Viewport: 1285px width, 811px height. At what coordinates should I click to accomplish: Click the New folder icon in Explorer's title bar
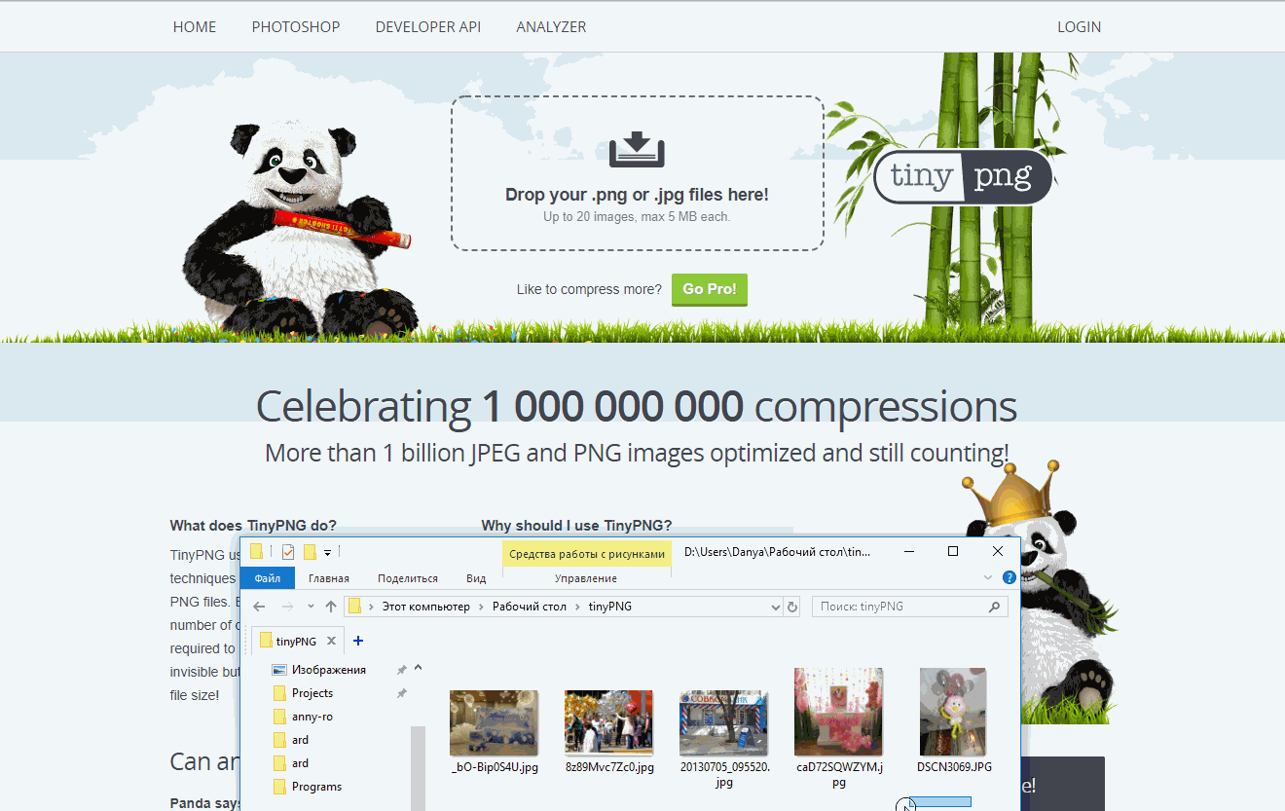[310, 552]
